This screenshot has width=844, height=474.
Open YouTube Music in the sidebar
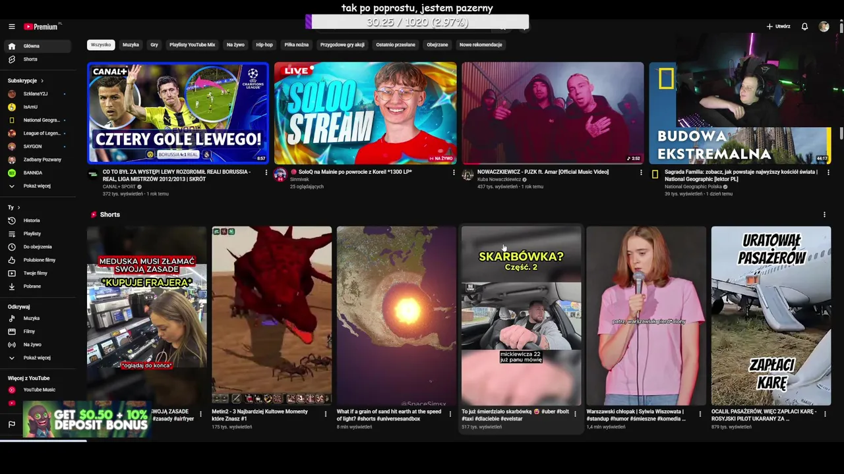coord(37,390)
